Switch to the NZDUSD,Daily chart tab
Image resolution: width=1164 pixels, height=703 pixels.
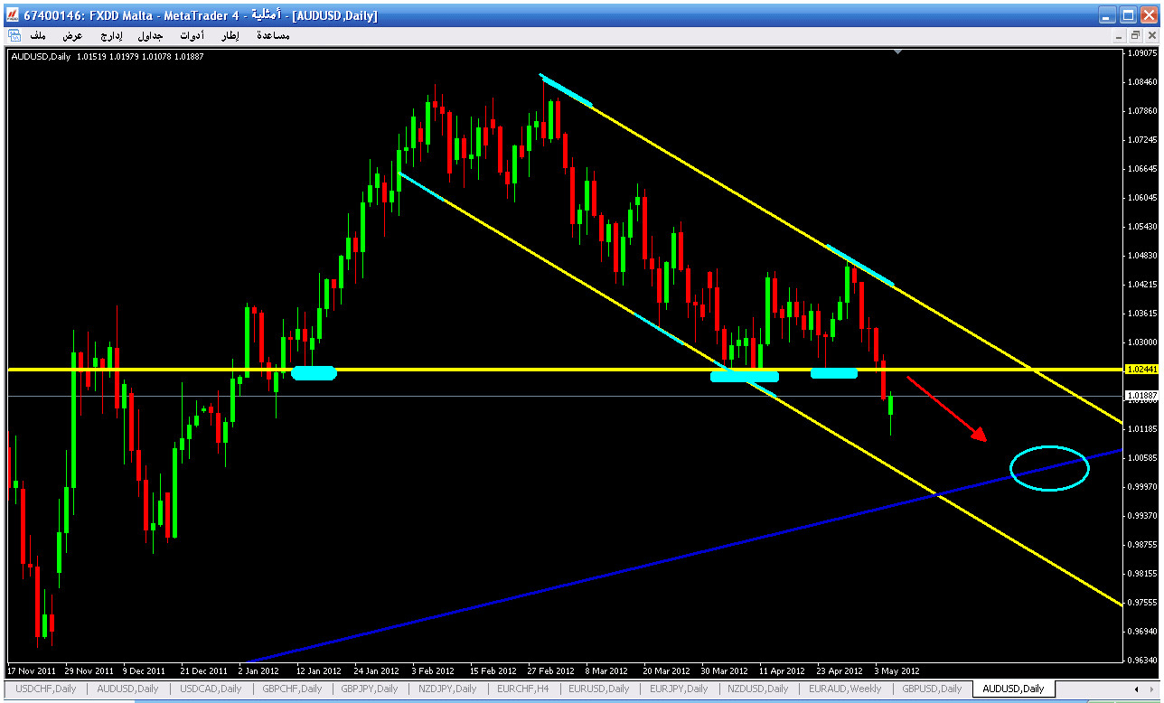pyautogui.click(x=760, y=689)
